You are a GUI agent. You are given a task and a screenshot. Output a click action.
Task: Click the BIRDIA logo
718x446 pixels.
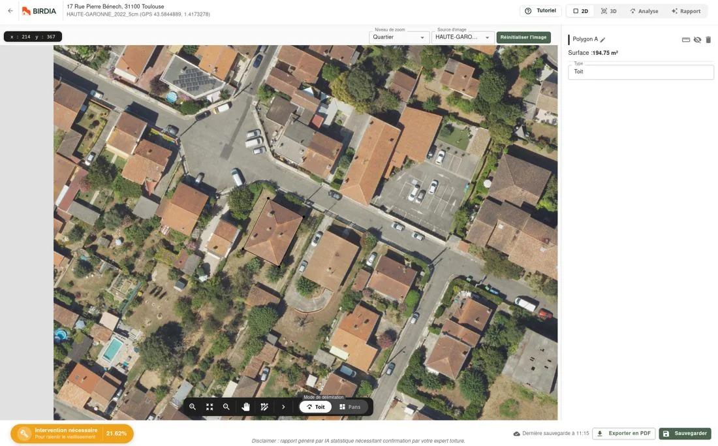[39, 11]
